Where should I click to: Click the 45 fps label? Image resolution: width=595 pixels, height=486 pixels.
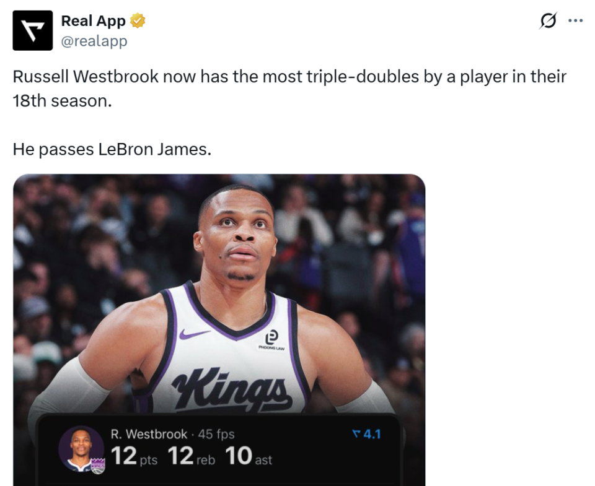click(x=216, y=434)
